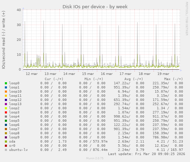Select the loop0 legend label

[x=14, y=83]
